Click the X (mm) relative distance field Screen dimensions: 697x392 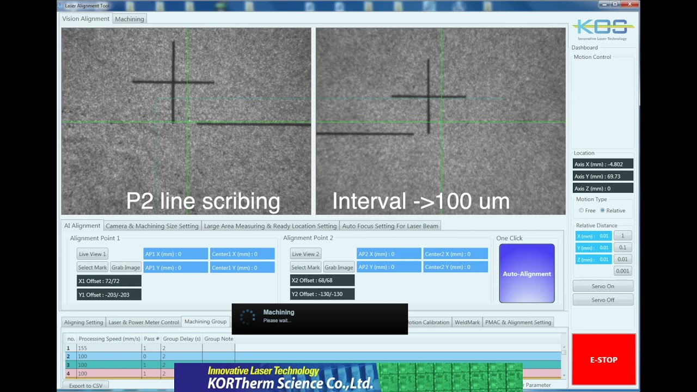(594, 236)
